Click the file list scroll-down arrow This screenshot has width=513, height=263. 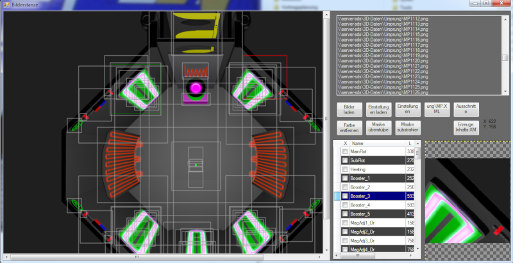[x=505, y=92]
